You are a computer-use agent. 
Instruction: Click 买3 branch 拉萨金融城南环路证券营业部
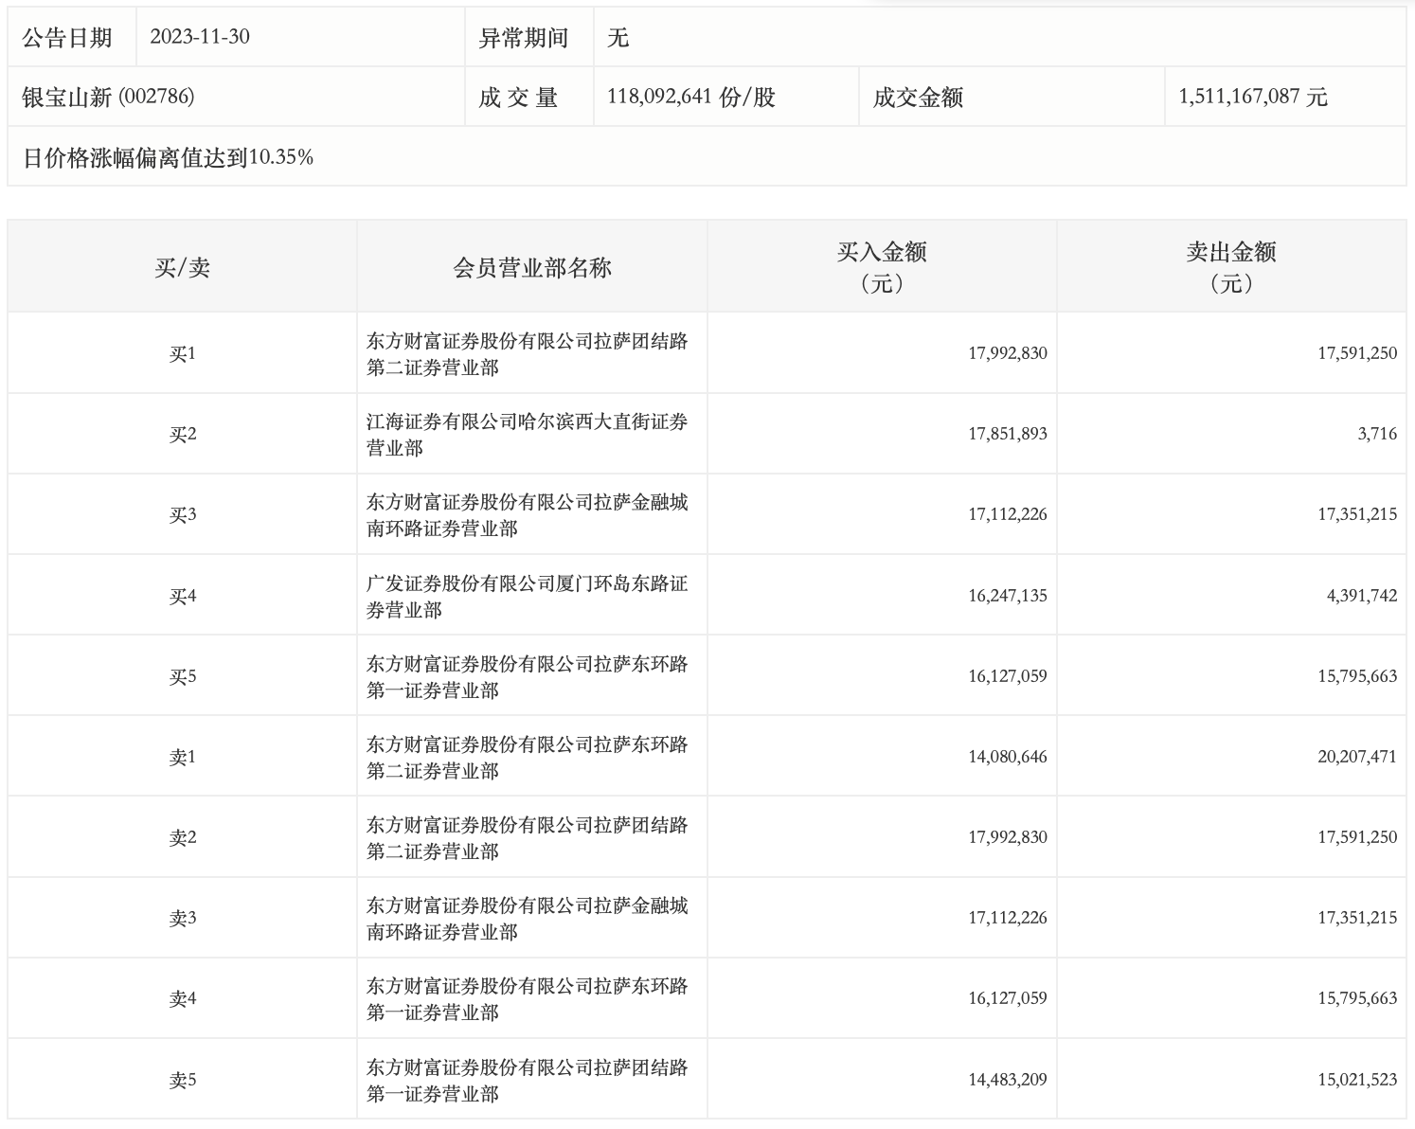[528, 515]
